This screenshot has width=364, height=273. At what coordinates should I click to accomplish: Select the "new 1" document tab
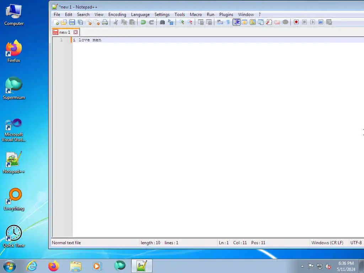[65, 32]
